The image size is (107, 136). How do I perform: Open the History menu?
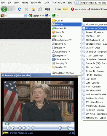pyautogui.click(x=25, y=3)
